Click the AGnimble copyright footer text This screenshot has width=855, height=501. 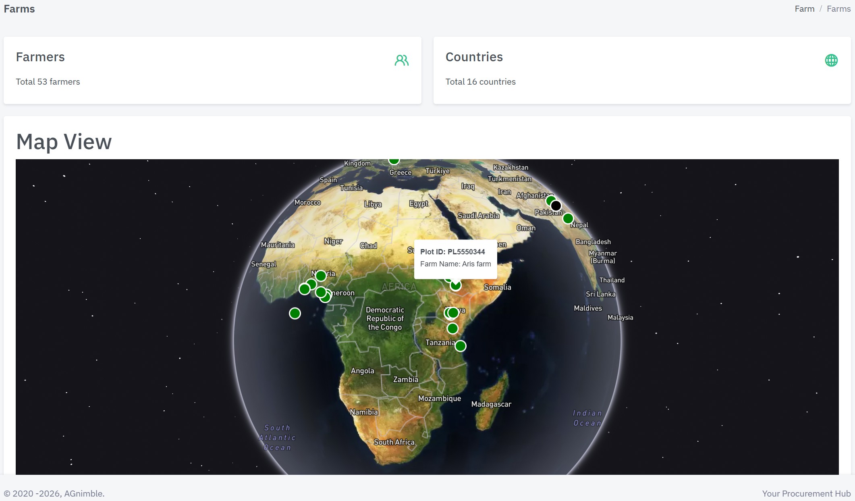coord(54,493)
